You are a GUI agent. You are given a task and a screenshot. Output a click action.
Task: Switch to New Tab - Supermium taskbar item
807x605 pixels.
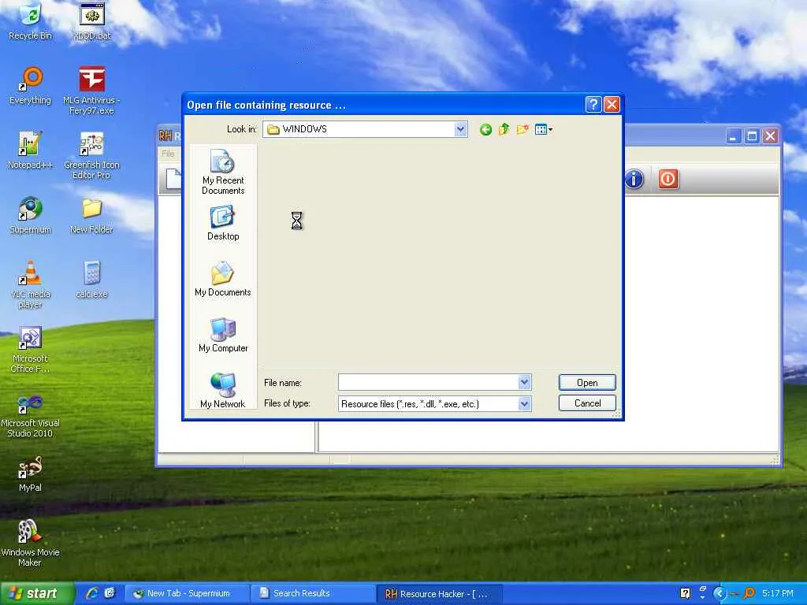point(186,593)
